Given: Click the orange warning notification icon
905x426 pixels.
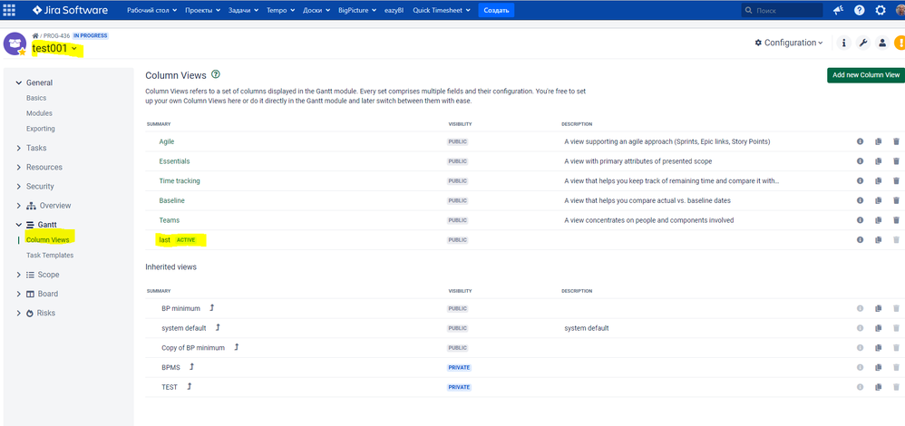Looking at the screenshot, I should (900, 43).
